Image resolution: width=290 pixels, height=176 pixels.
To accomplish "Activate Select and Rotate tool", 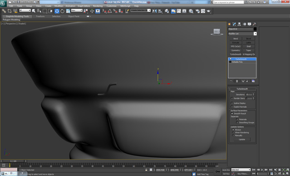I will tap(63, 11).
